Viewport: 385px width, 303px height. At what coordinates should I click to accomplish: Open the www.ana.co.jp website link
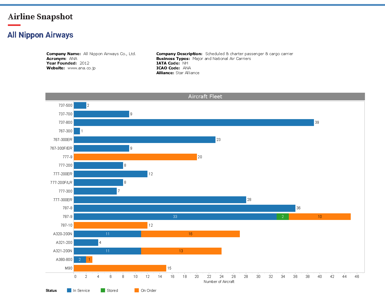pyautogui.click(x=81, y=68)
